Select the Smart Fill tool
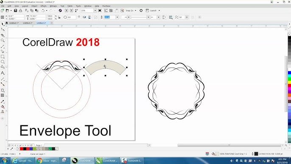 (x=3, y=112)
